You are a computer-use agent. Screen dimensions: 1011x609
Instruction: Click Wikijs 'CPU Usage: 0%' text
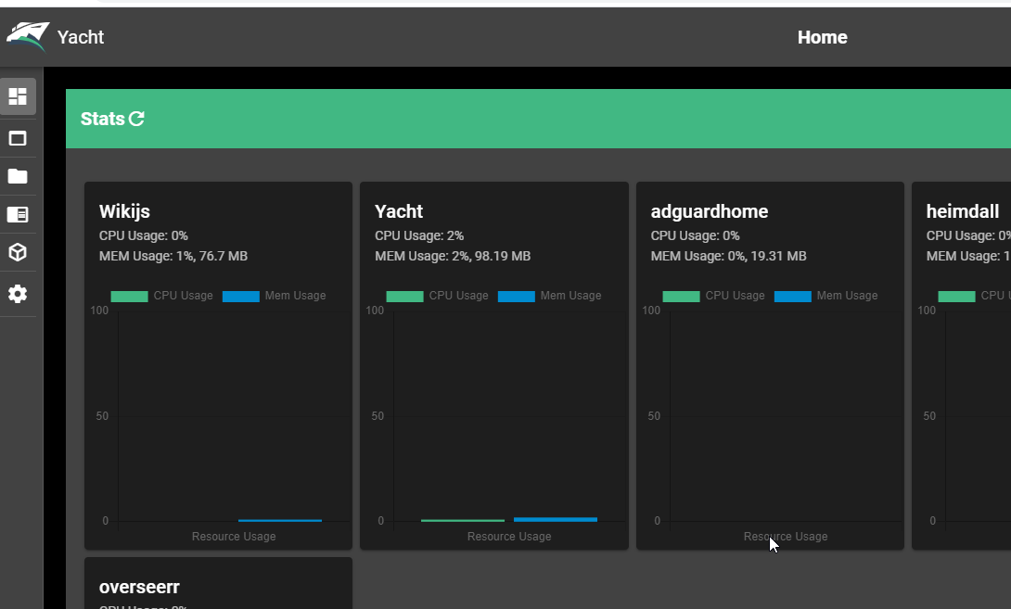click(x=144, y=235)
